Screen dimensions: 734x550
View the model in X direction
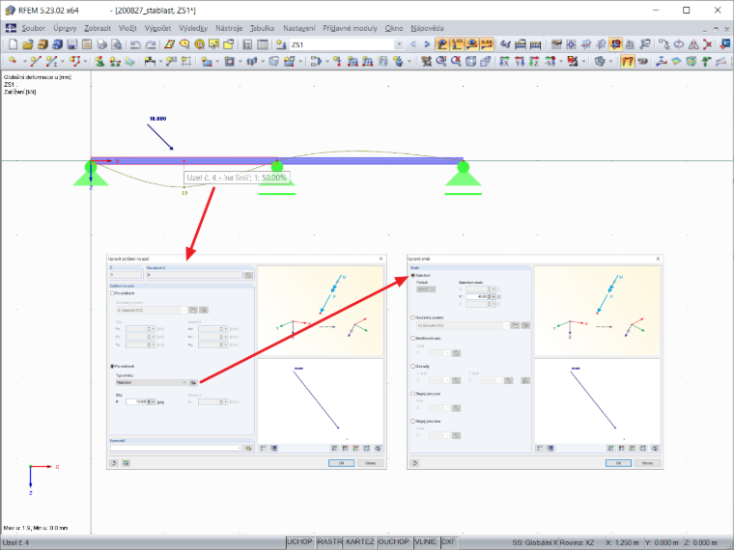(504, 61)
